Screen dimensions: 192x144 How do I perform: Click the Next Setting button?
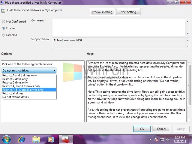(x=128, y=12)
